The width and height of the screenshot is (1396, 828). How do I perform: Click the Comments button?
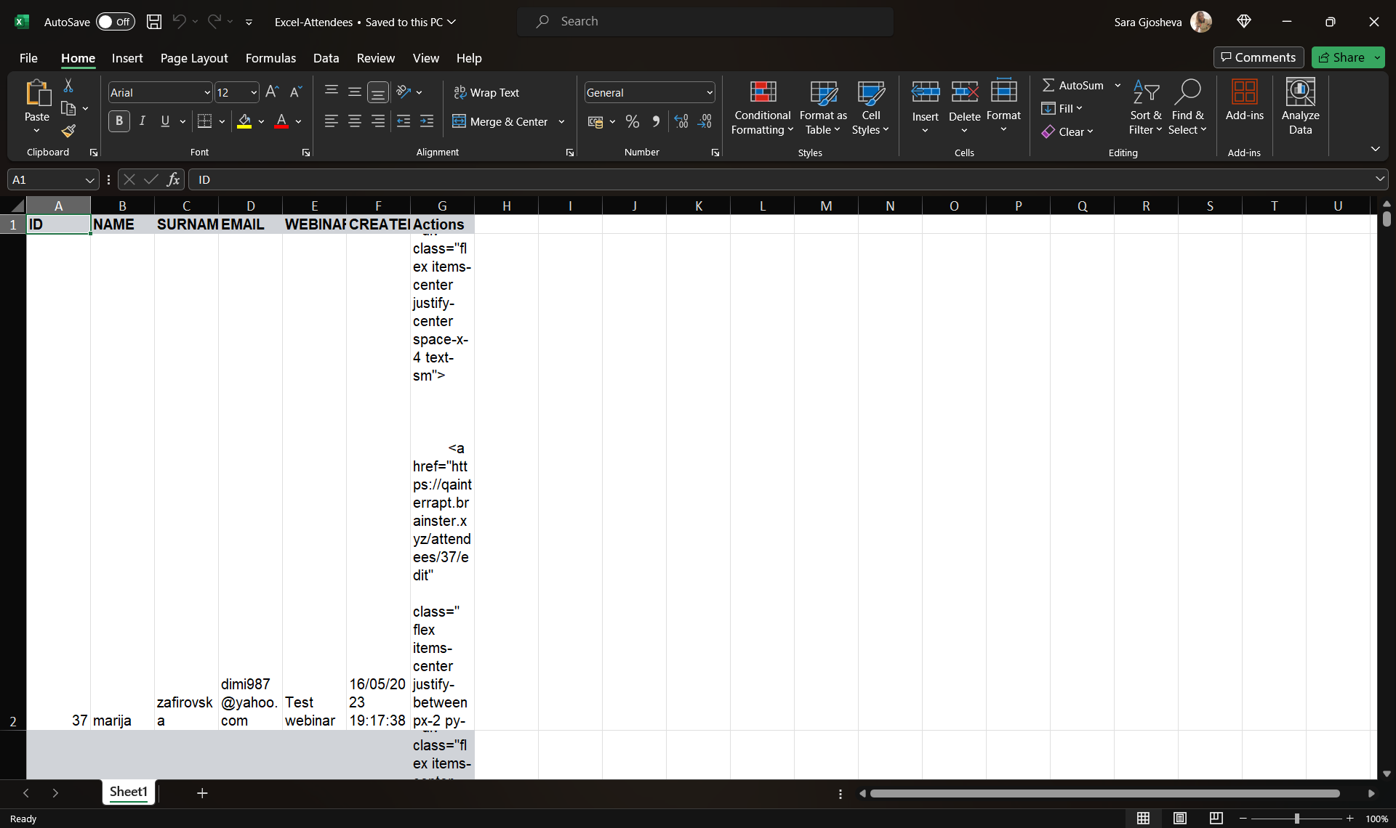[x=1258, y=57]
